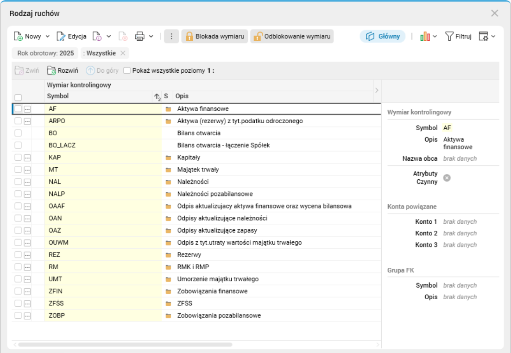This screenshot has height=353, width=511.
Task: Enable Pokaż wszystkie poziomy checkbox
Action: [x=127, y=71]
